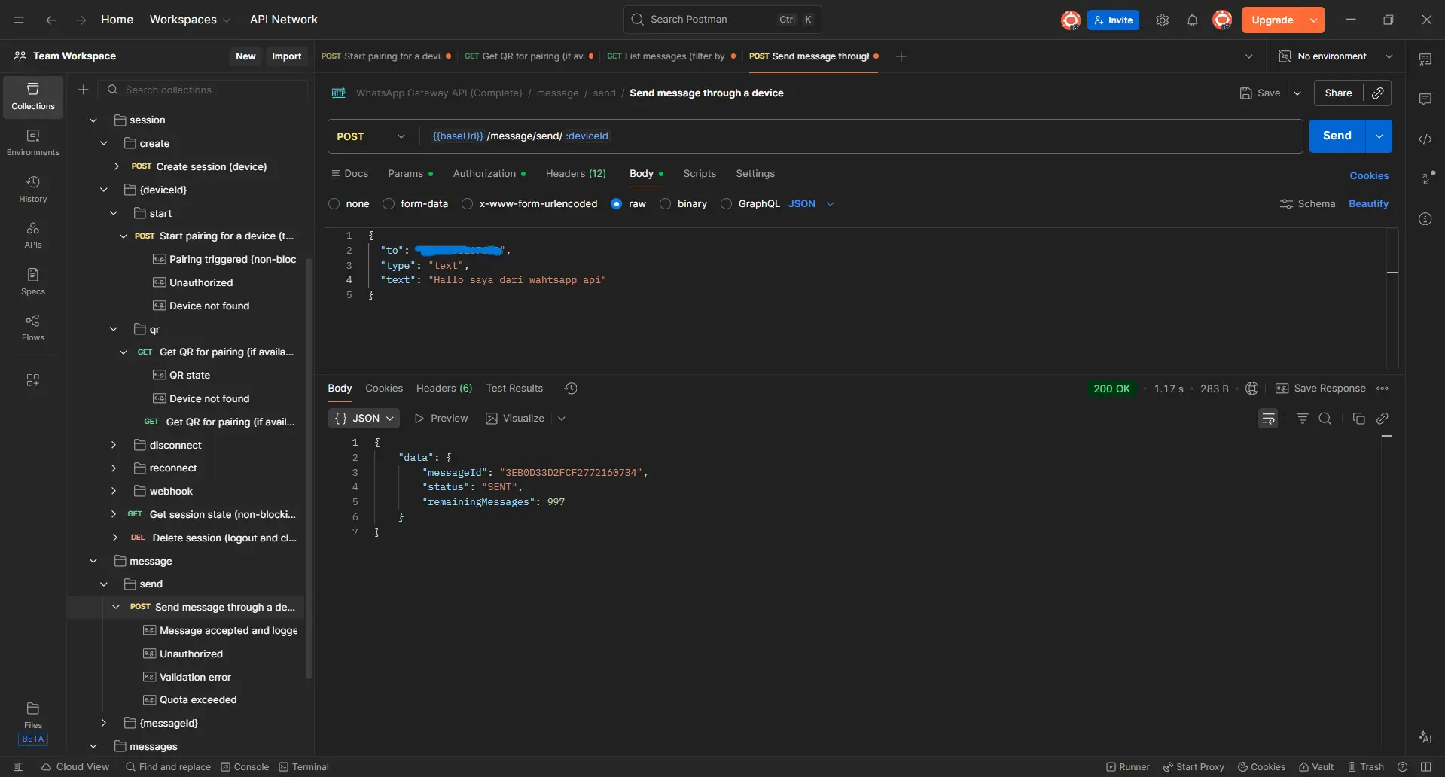This screenshot has height=777, width=1445.
Task: Click Save Response button
Action: tap(1321, 388)
